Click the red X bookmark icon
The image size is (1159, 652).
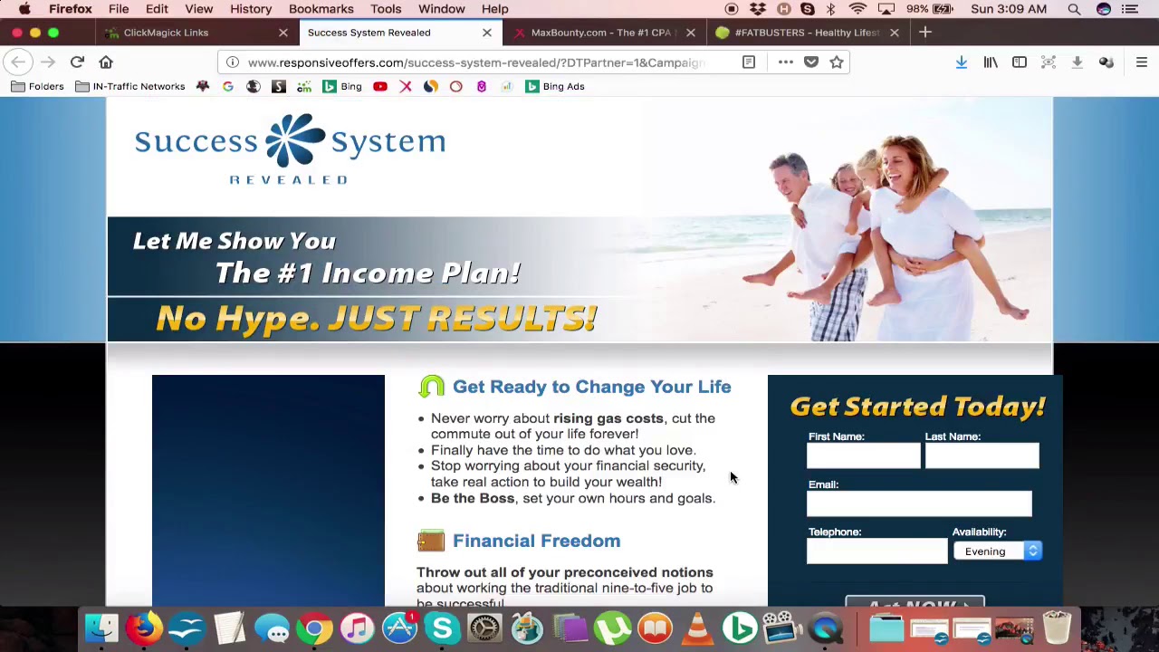[x=406, y=87]
